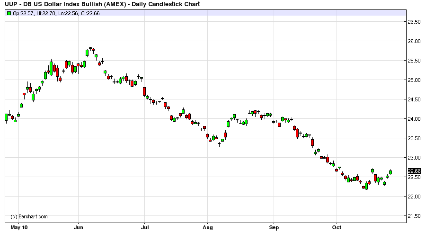Click the 'Sep' date axis label
The width and height of the screenshot is (426, 242).
(x=274, y=227)
